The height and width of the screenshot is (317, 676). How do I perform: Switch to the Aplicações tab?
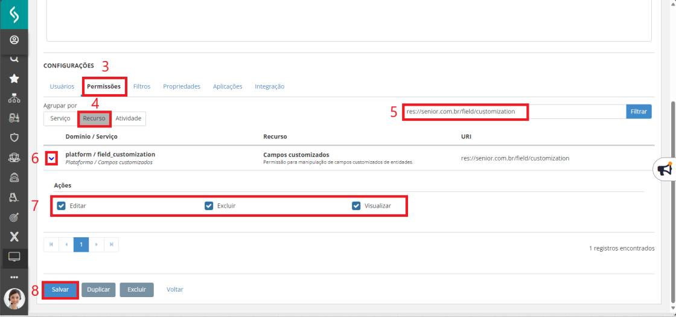[228, 86]
